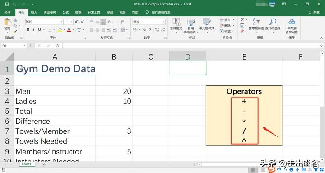Apply comma thousands separator style
Image resolution: width=325 pixels, height=173 pixels.
pos(150,30)
